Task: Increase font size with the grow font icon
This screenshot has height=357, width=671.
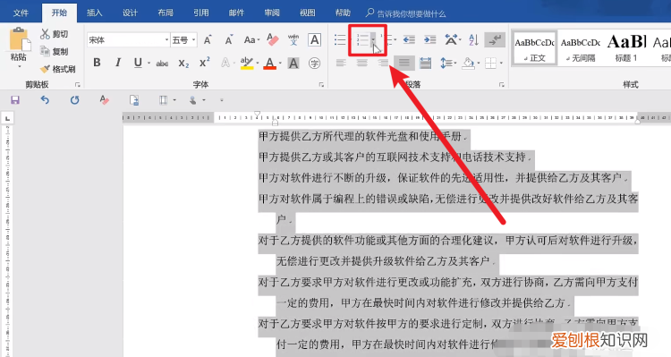Action: (208, 40)
